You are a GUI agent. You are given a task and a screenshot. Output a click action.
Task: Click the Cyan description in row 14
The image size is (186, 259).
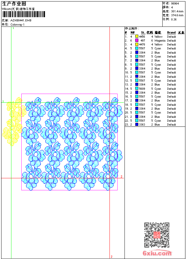(158, 89)
